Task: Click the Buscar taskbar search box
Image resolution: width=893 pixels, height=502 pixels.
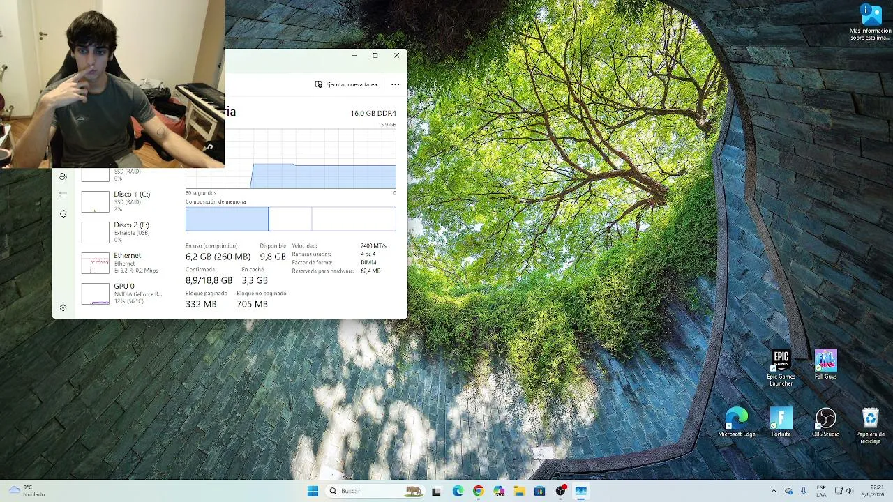Action: pos(376,491)
